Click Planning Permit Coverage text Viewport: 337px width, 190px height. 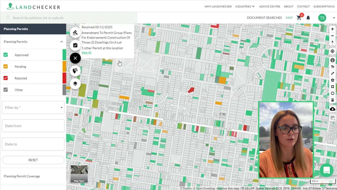pos(22,176)
